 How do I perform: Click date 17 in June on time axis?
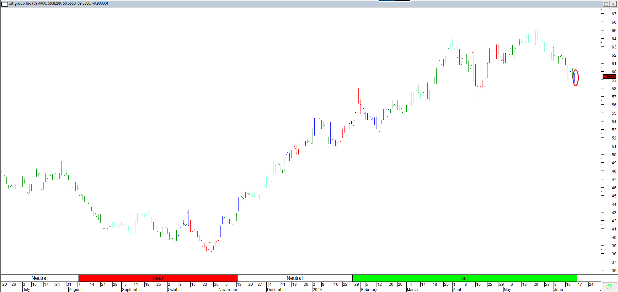pos(580,284)
